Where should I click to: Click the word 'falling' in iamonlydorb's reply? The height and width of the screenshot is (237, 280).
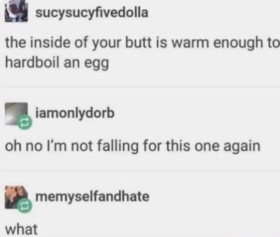click(x=118, y=146)
